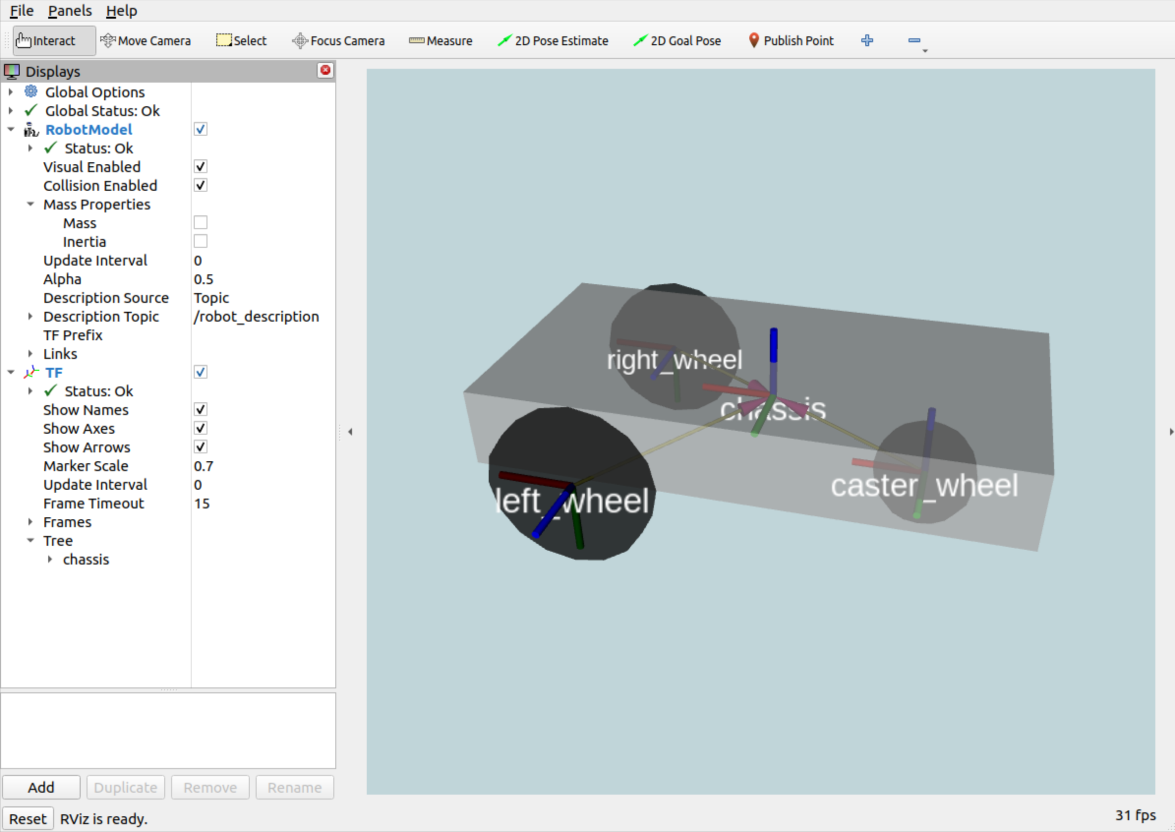Disable the Collision Enabled checkbox
Screen dimensions: 1175x832
pyautogui.click(x=200, y=185)
